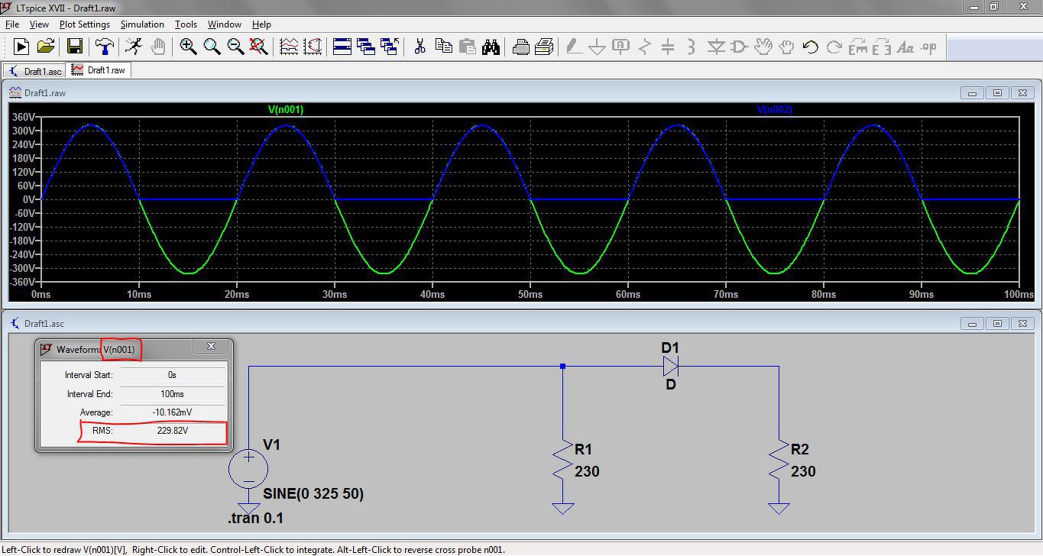
Task: Click the Print Setup icon
Action: 520,47
